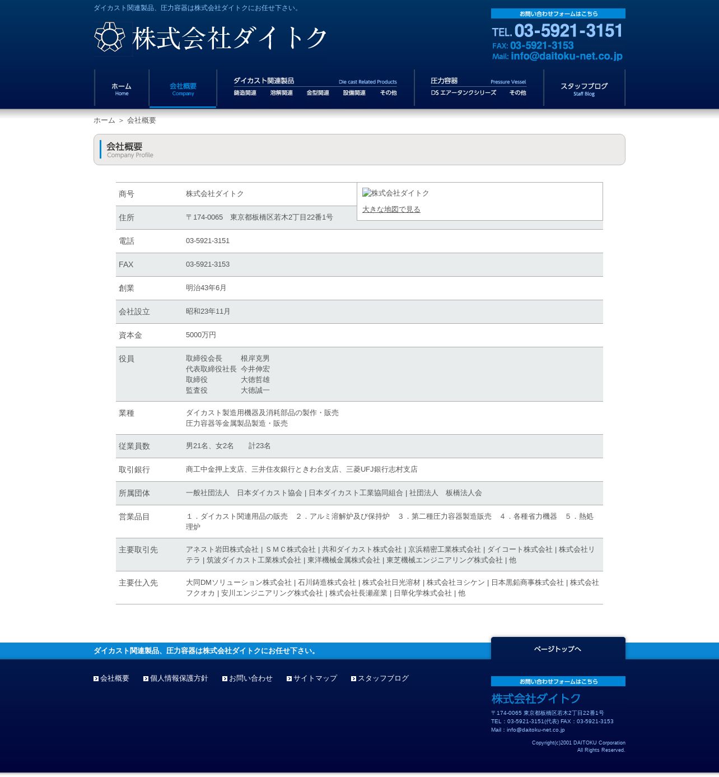This screenshot has height=777, width=719.
Task: Click the footer 株式会社ダイトク company name
Action: coord(536,699)
